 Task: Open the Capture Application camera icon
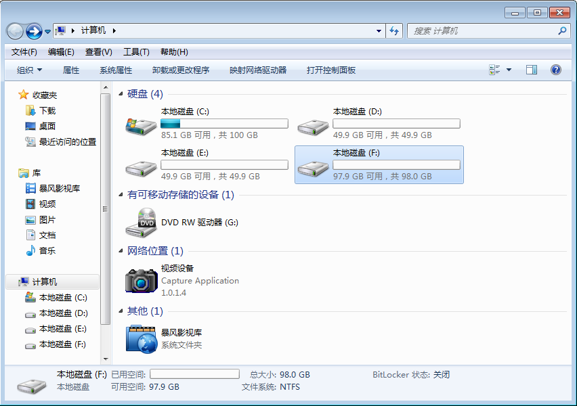point(141,281)
